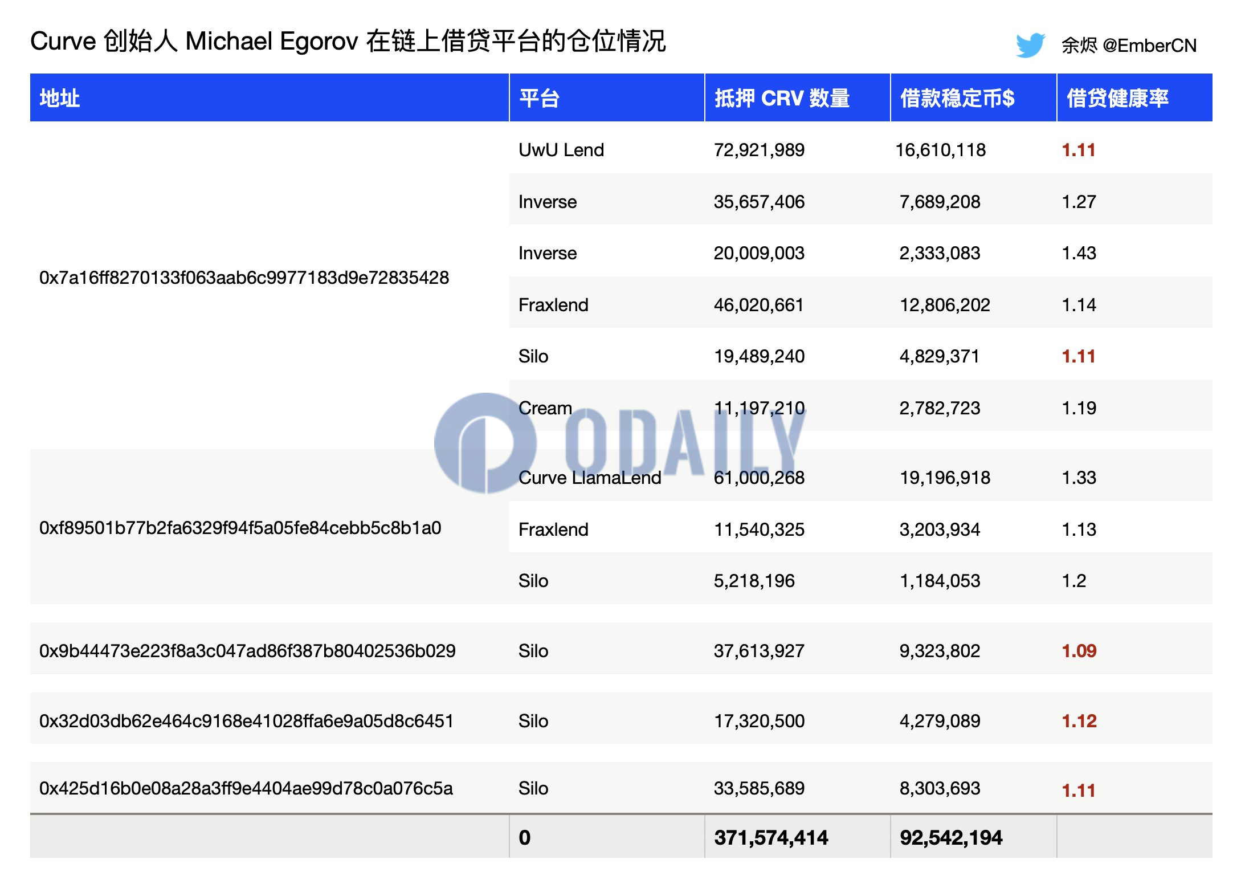This screenshot has width=1241, height=888.
Task: Click the 1.43 health rate value
Action: pyautogui.click(x=1079, y=253)
